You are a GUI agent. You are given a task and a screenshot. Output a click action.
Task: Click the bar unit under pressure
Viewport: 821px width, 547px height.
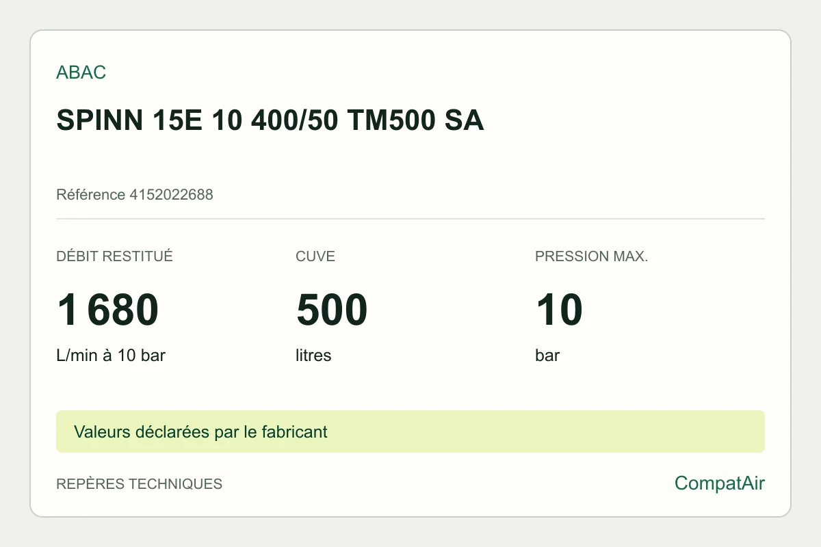[x=547, y=356]
